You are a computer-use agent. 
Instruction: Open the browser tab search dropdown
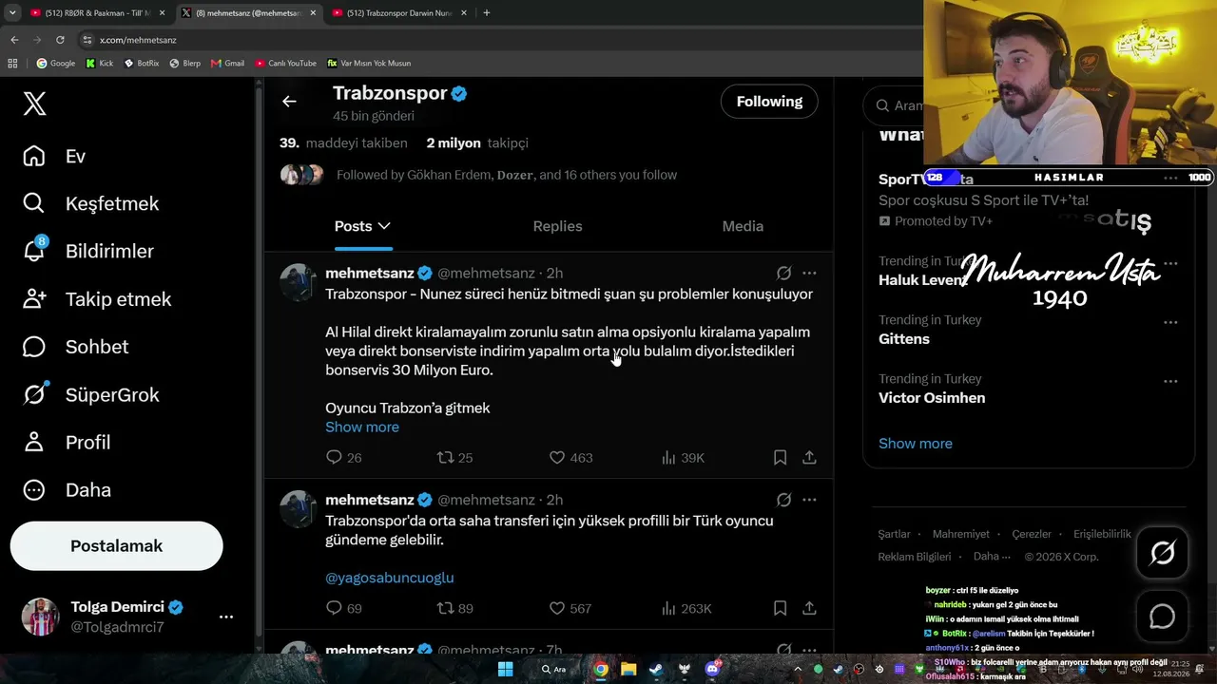coord(12,13)
